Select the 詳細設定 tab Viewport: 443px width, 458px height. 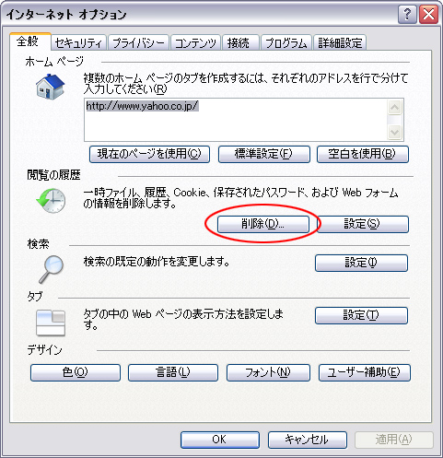click(x=340, y=42)
